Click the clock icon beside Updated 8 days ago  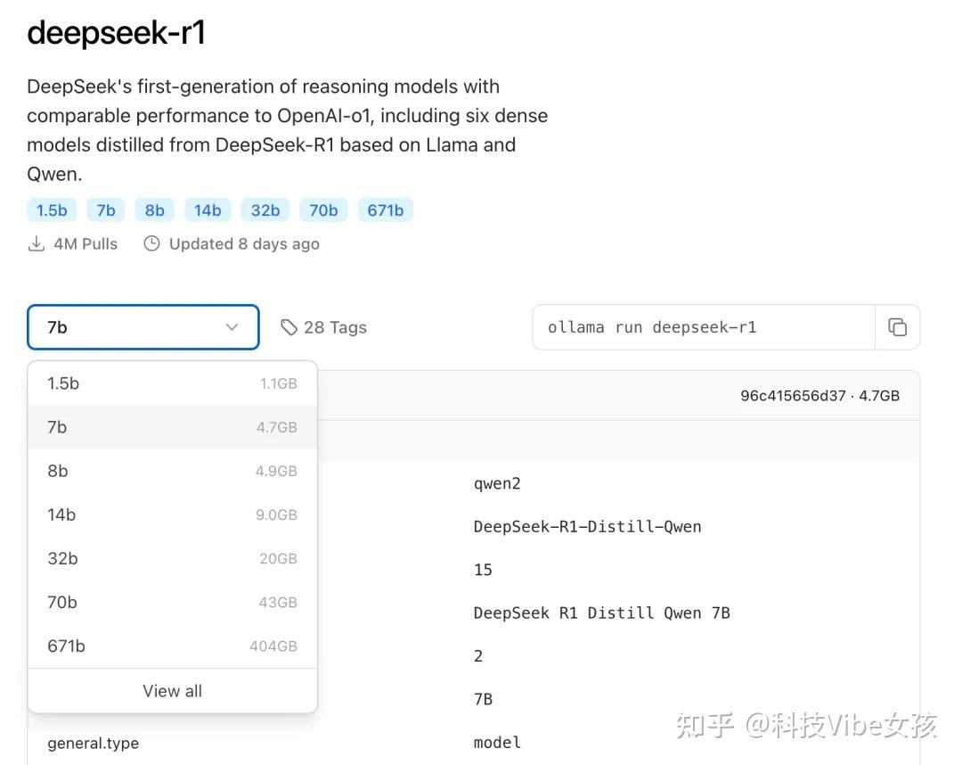click(151, 243)
